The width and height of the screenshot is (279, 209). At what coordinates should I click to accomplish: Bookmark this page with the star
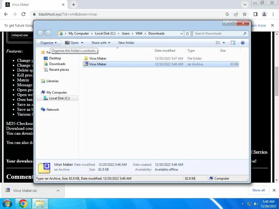point(245,14)
